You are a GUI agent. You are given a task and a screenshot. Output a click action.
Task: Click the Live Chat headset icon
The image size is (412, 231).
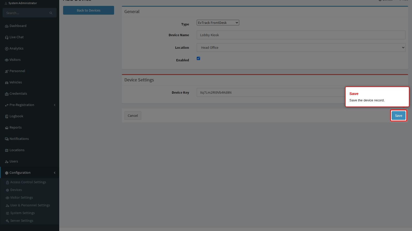7,37
